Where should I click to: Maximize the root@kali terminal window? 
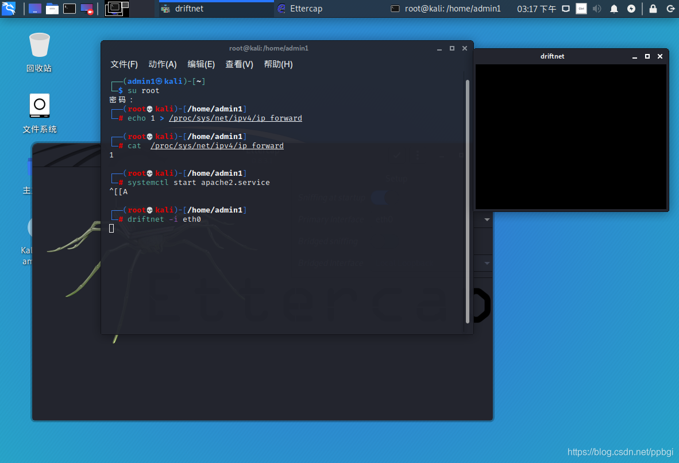(x=452, y=48)
